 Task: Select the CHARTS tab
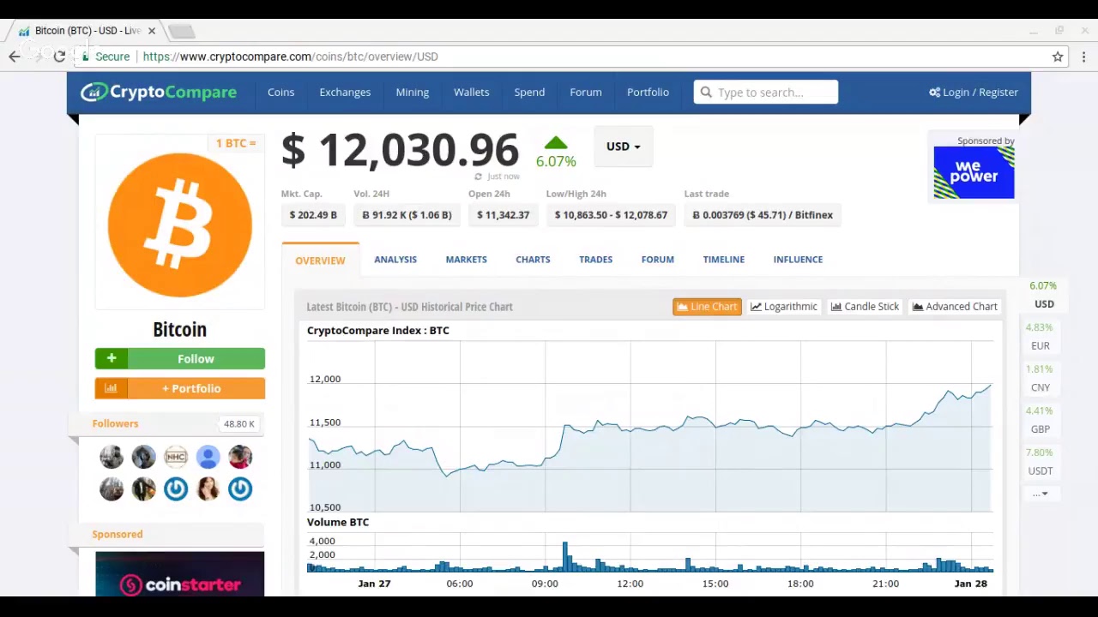pos(533,260)
